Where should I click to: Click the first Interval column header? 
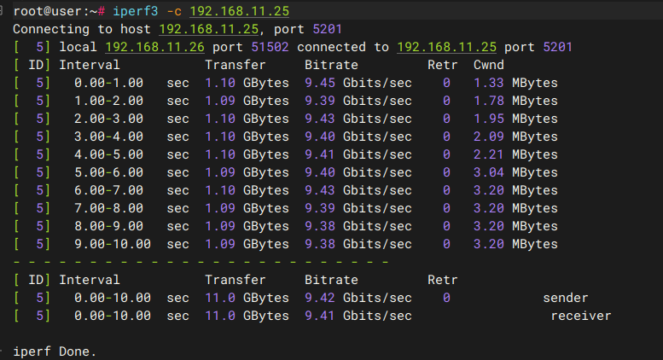(90, 65)
